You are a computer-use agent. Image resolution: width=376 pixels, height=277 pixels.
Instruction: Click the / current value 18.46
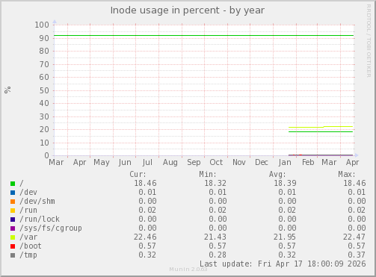click(146, 183)
